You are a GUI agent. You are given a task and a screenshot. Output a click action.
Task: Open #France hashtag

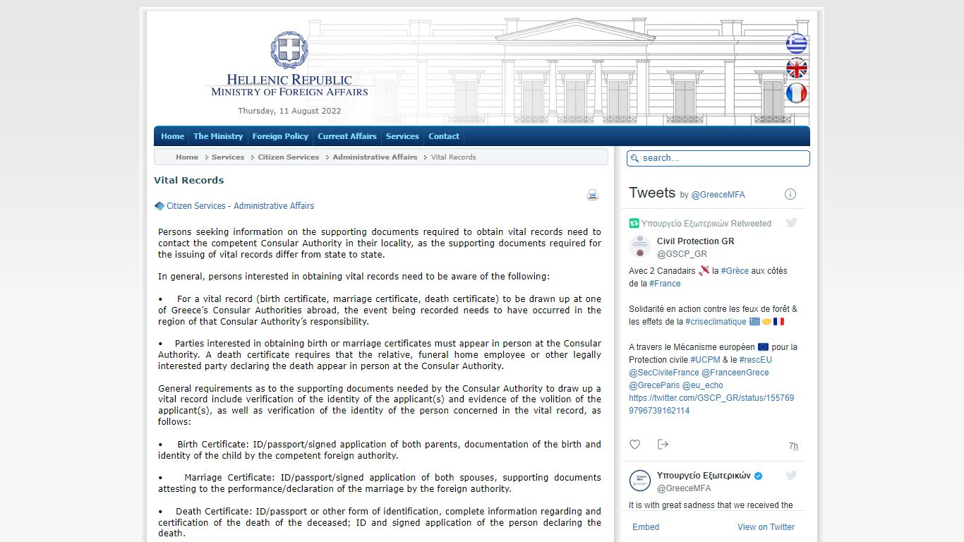(665, 284)
